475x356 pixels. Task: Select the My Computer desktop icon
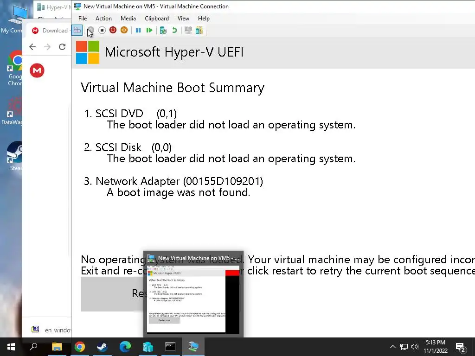tap(13, 19)
